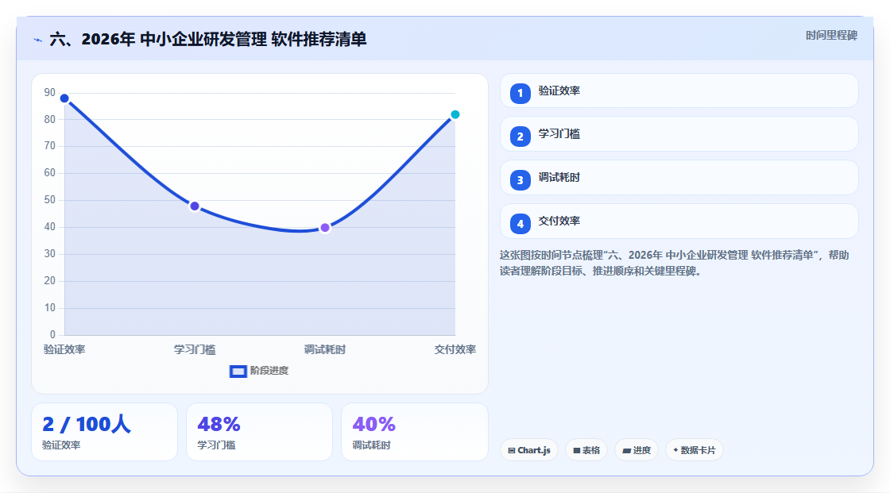Image resolution: width=890 pixels, height=493 pixels.
Task: Open the 验证效率 milestone row
Action: (679, 91)
